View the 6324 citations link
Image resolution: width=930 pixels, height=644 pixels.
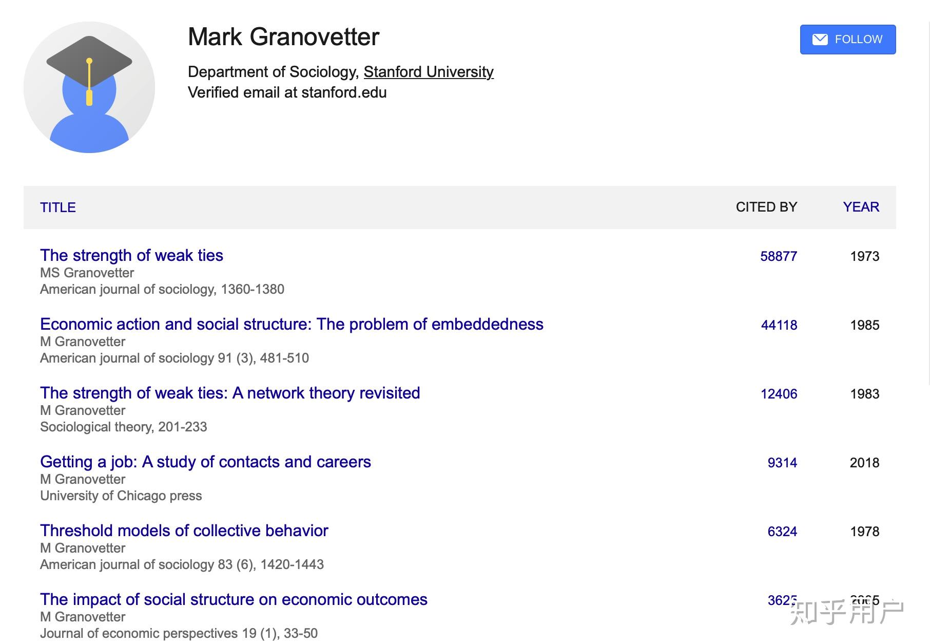point(782,532)
